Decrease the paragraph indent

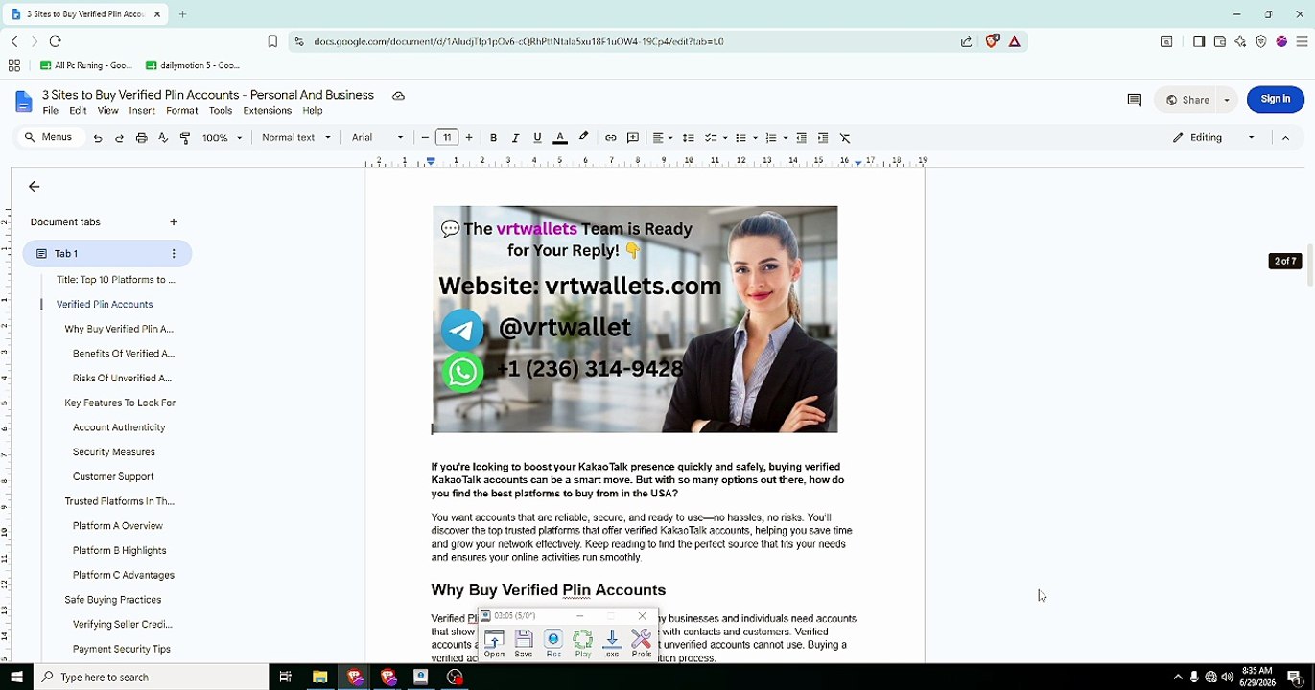(x=801, y=138)
